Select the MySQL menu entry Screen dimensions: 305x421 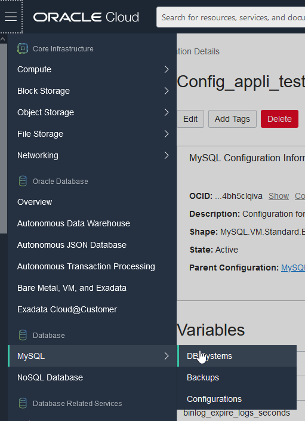tap(93, 356)
